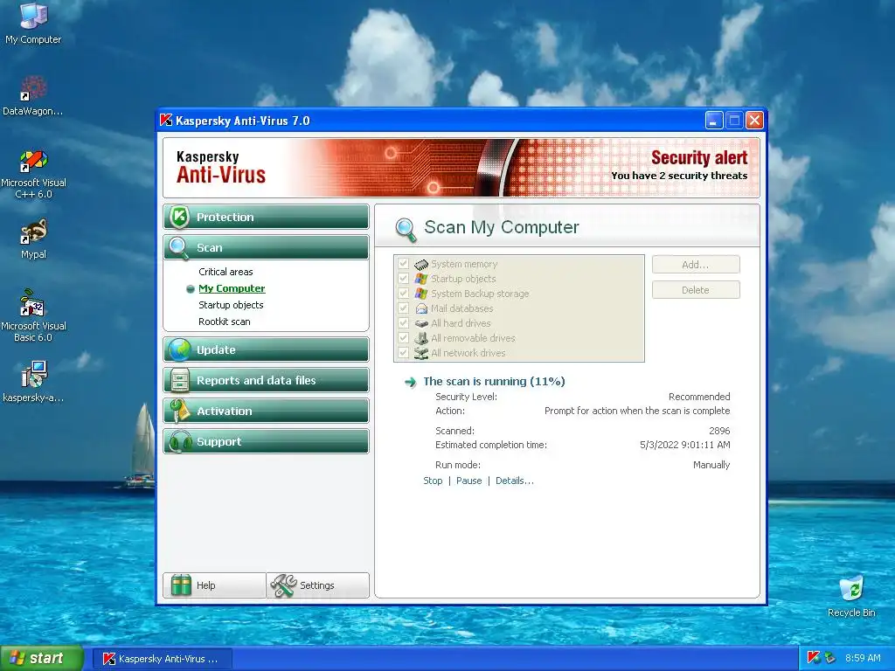The image size is (895, 671).
Task: Click Kaspersky Anti-Virus taskbar button
Action: [x=162, y=659]
